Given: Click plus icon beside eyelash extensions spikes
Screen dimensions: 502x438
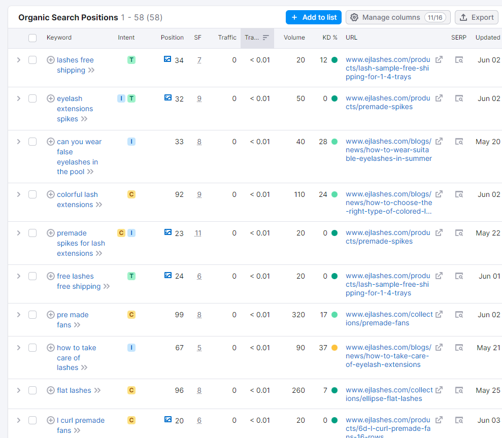Looking at the screenshot, I should [51, 98].
